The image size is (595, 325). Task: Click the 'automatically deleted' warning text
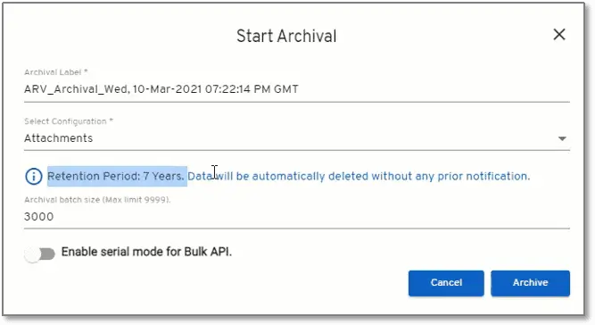(310, 176)
